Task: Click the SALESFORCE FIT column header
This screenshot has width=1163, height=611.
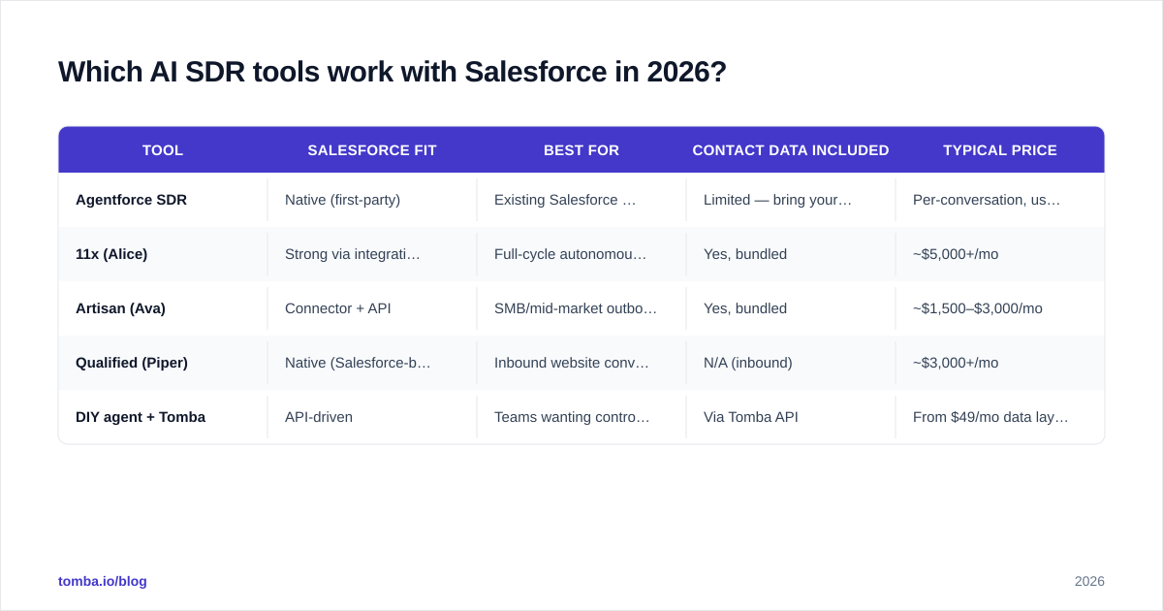Action: coord(372,150)
